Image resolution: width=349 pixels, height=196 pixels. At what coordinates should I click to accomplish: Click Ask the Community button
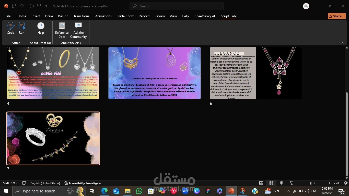click(78, 30)
